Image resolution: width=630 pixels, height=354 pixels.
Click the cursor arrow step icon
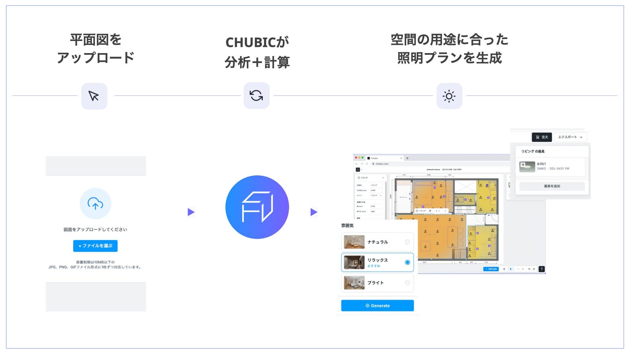click(94, 96)
